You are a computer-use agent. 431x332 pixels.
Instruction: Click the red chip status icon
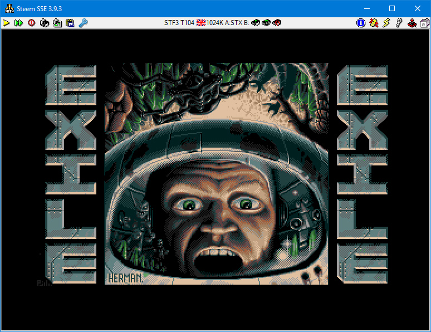pyautogui.click(x=277, y=23)
